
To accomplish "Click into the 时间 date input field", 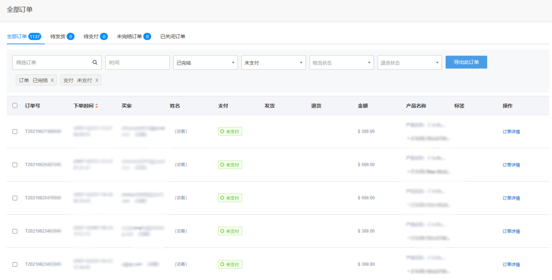I will (137, 63).
